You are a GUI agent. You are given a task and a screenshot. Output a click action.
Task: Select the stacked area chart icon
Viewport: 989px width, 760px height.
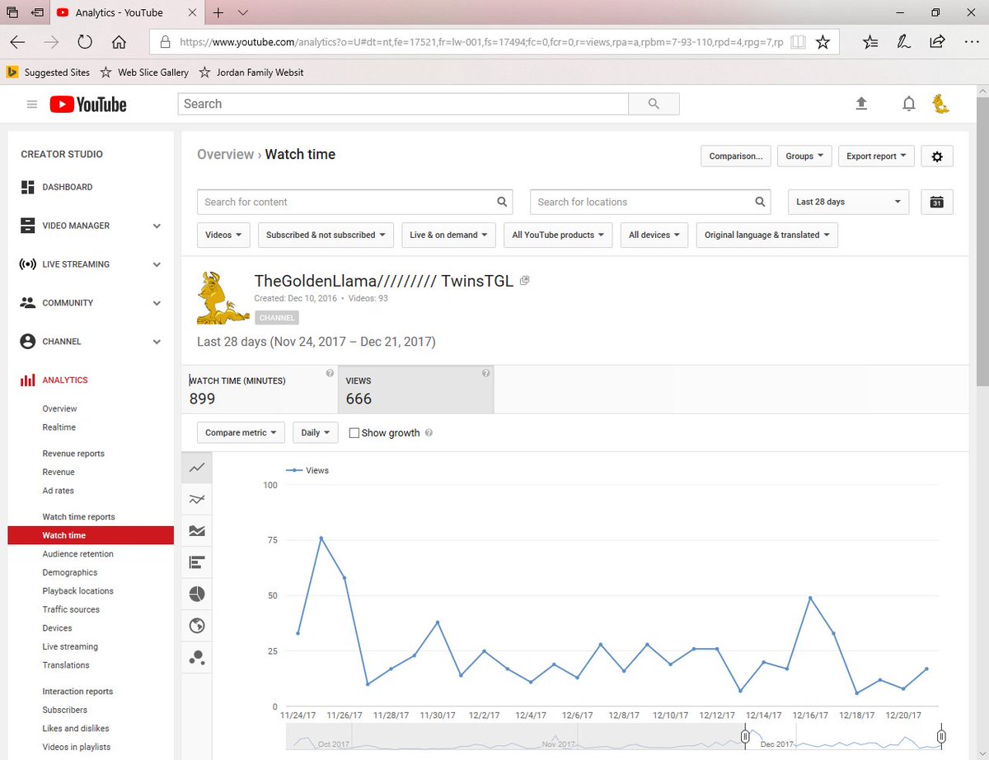point(197,531)
